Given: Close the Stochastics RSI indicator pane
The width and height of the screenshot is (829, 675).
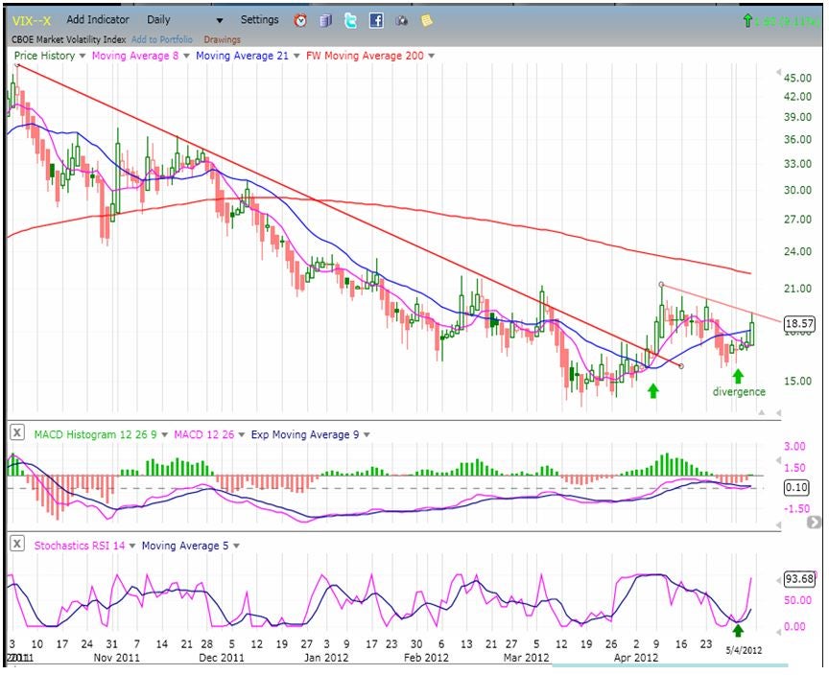Looking at the screenshot, I should 17,544.
